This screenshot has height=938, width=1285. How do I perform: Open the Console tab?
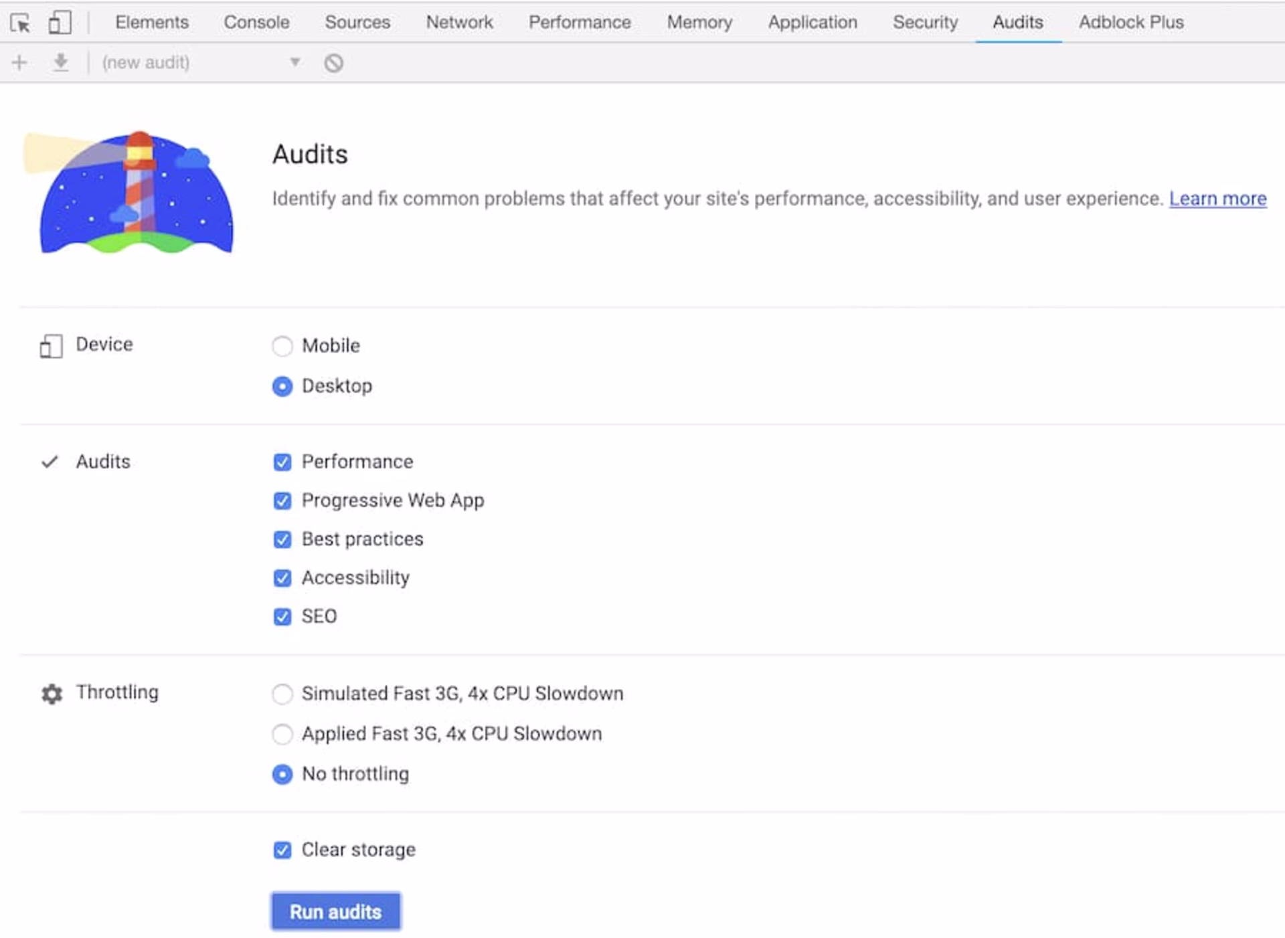click(x=256, y=23)
